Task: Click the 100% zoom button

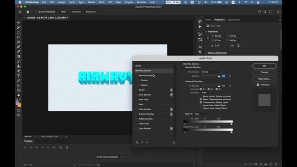Action: click(x=64, y=12)
